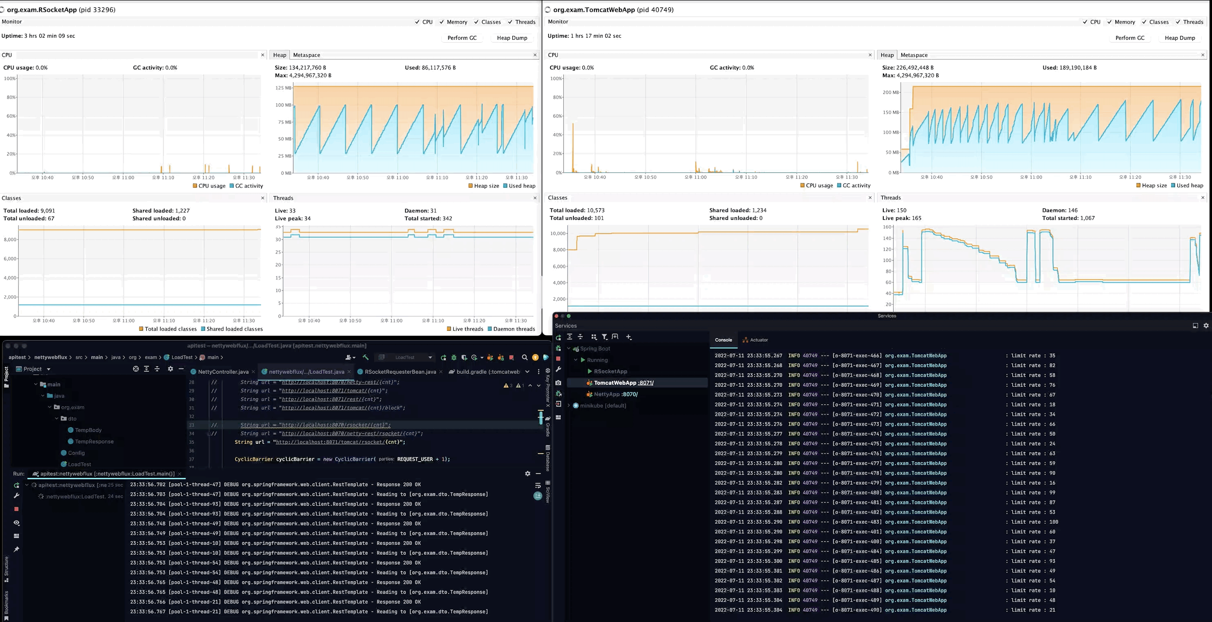Image resolution: width=1212 pixels, height=622 pixels.
Task: Click Perform GC button for RSocketApp
Action: point(462,38)
